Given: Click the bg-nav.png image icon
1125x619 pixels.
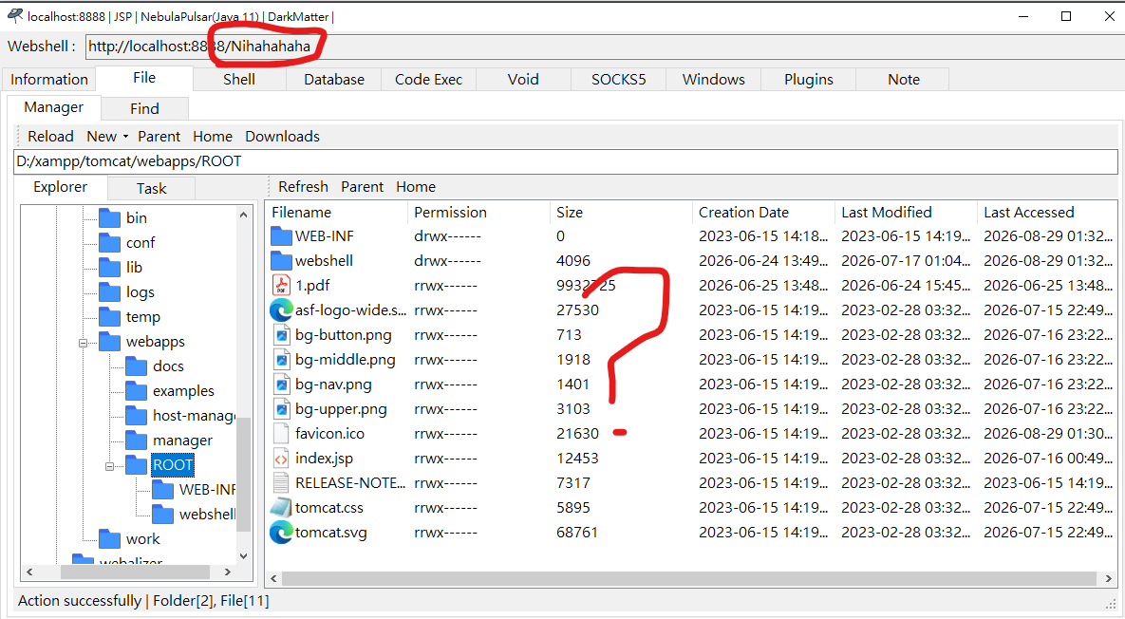Looking at the screenshot, I should [x=281, y=385].
